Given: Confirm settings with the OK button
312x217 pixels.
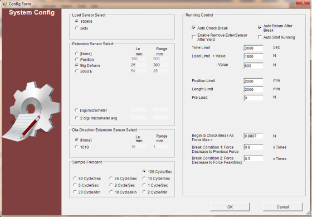Looking at the screenshot, I should click(x=230, y=207).
